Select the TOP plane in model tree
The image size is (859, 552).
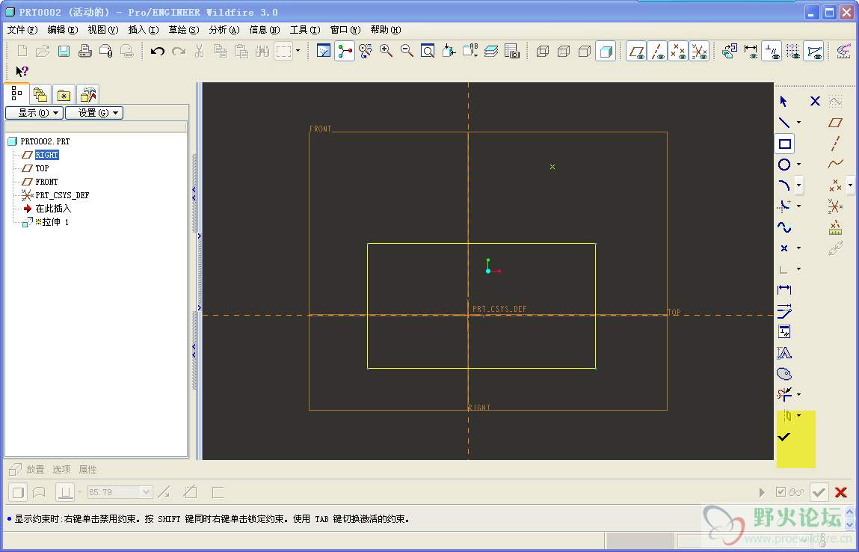click(42, 168)
